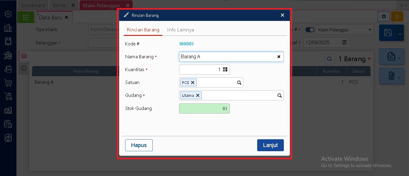Clear the Barang A name field
The image size is (409, 176).
(279, 57)
